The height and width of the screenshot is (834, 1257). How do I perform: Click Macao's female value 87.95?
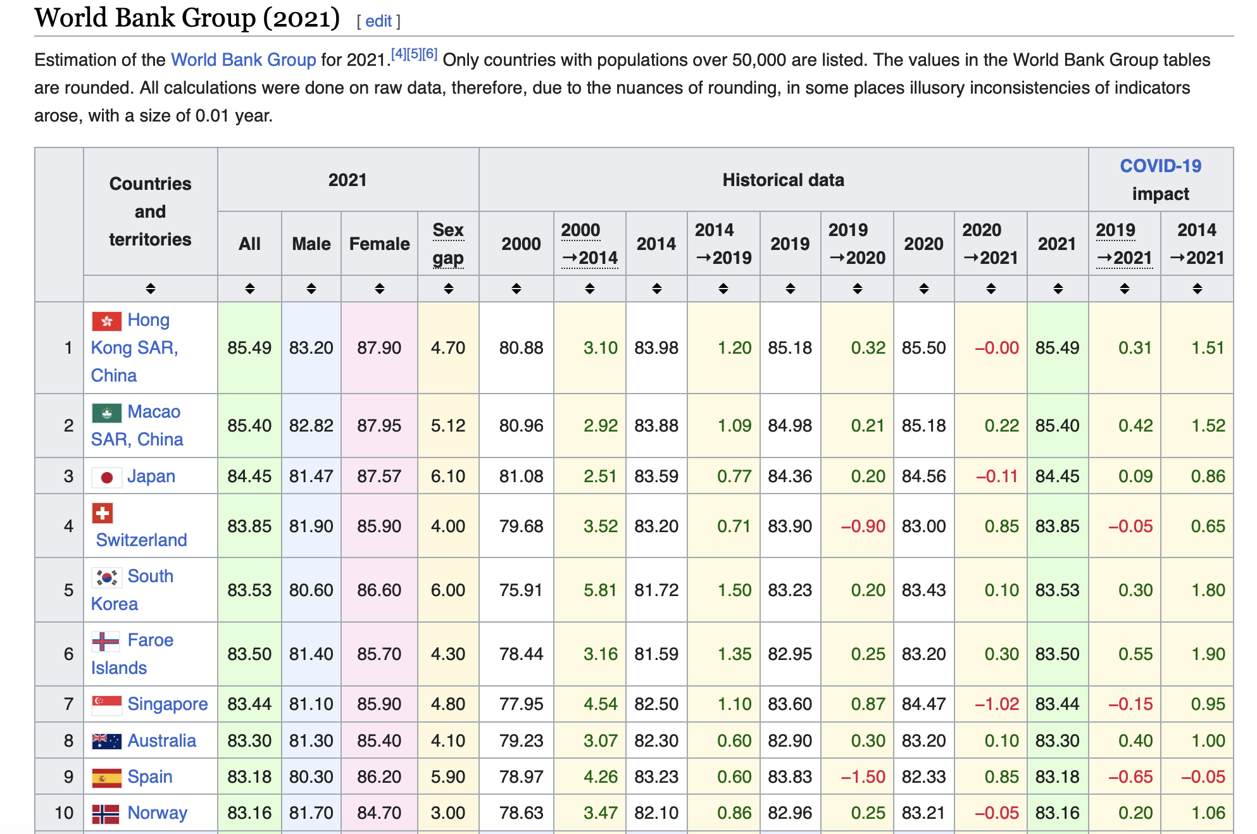379,425
